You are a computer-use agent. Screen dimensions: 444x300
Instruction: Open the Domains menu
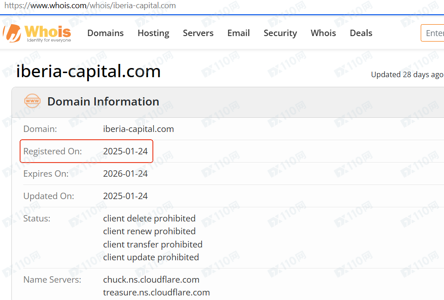pyautogui.click(x=105, y=33)
